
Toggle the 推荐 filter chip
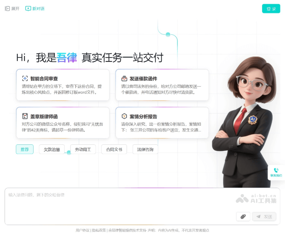tap(24, 149)
